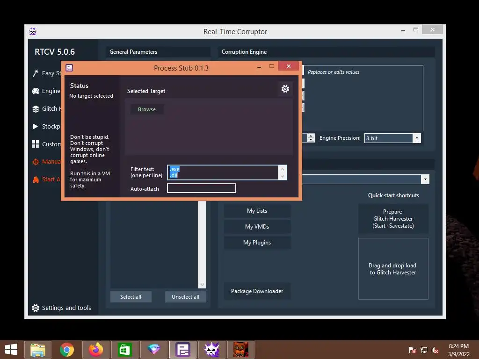
Task: Launch Firefox from taskbar
Action: coord(96,350)
